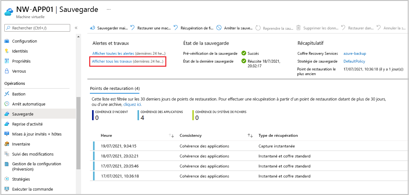Click the Suivi des modifications icon

pos(7,154)
